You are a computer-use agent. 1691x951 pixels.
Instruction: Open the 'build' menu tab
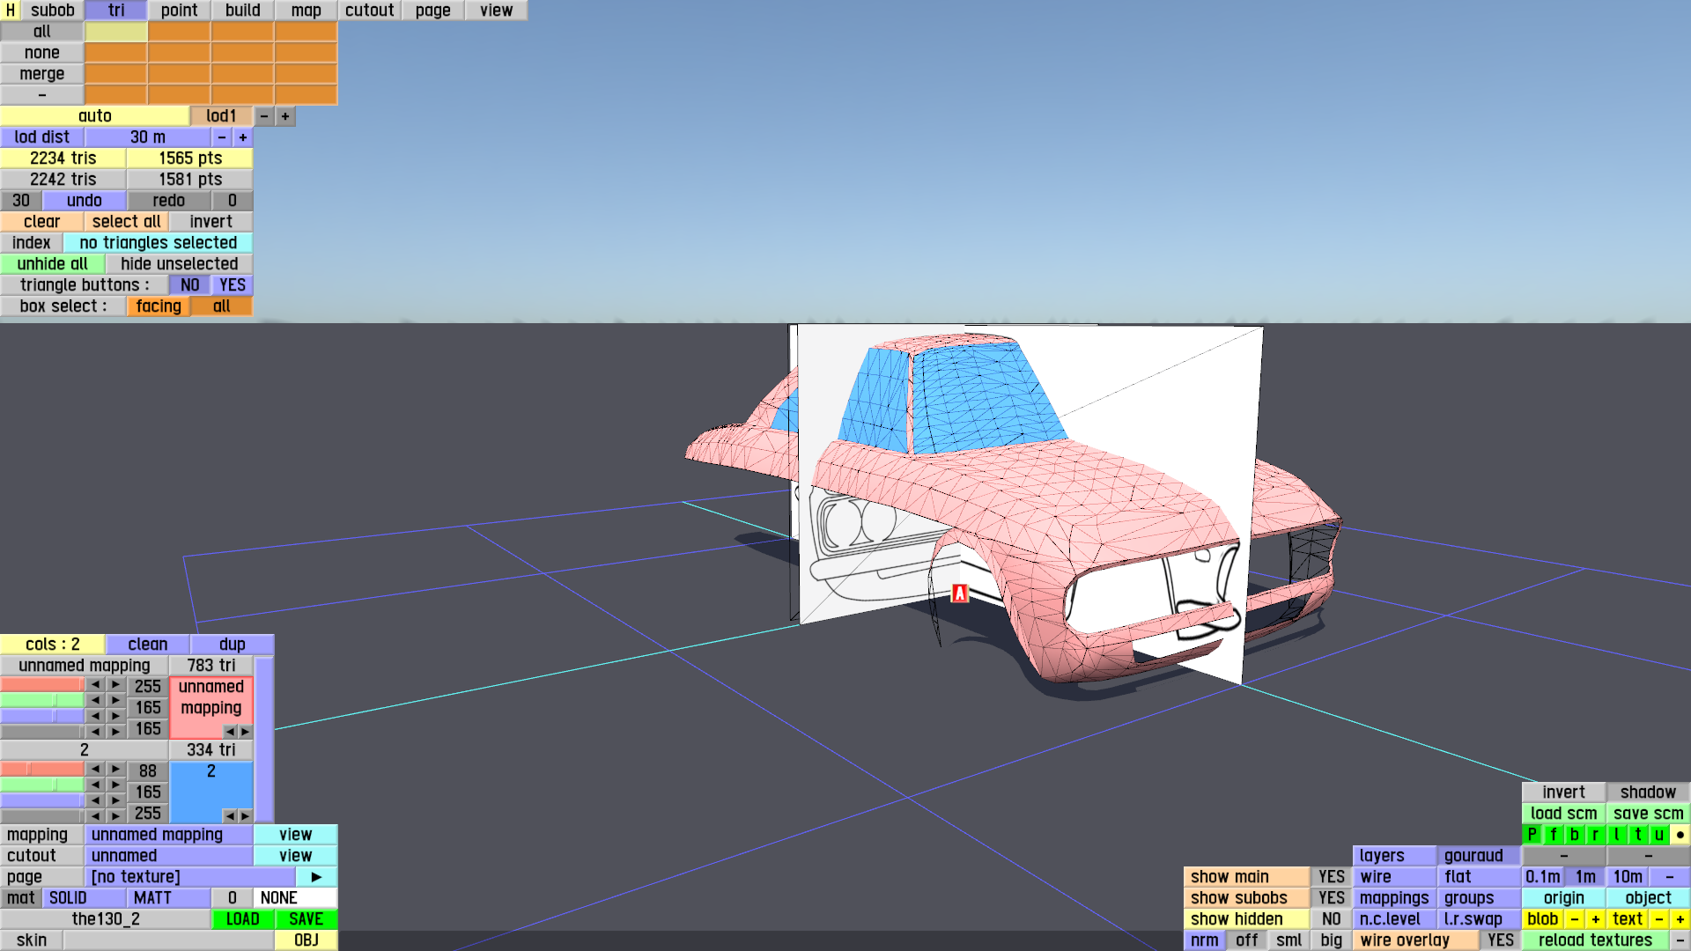(x=242, y=11)
